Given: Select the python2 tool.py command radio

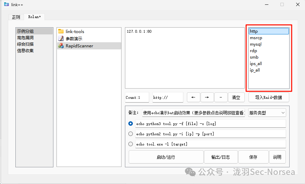Looking at the screenshot, I should (130, 134).
